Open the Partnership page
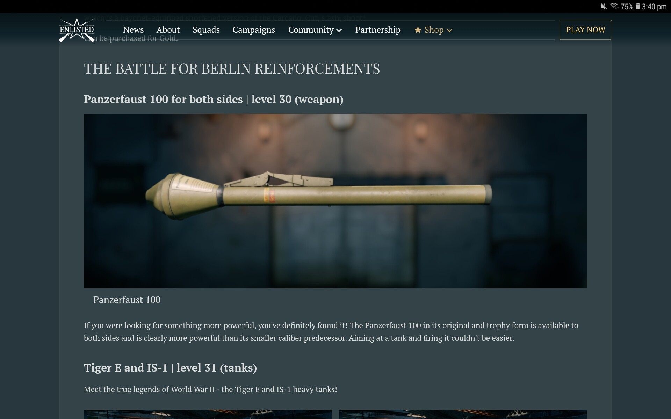 pyautogui.click(x=378, y=30)
